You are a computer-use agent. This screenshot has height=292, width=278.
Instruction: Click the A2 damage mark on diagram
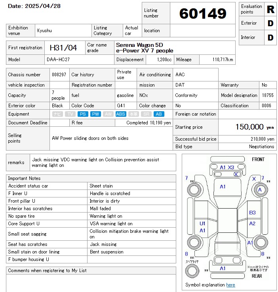point(252,223)
